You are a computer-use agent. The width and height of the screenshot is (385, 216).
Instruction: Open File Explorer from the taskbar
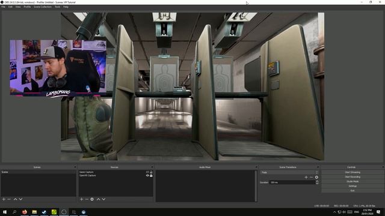(34, 212)
